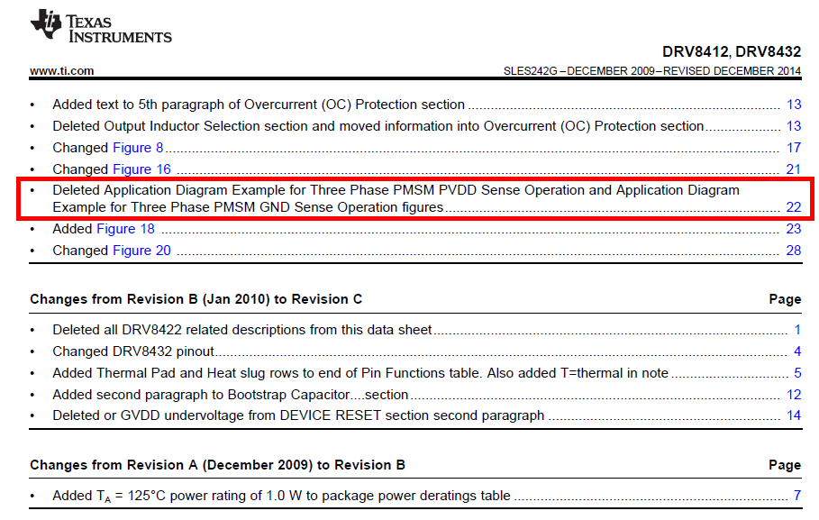Image resolution: width=819 pixels, height=520 pixels.
Task: Go to page 5 for Thermal Pad entry
Action: pyautogui.click(x=797, y=373)
